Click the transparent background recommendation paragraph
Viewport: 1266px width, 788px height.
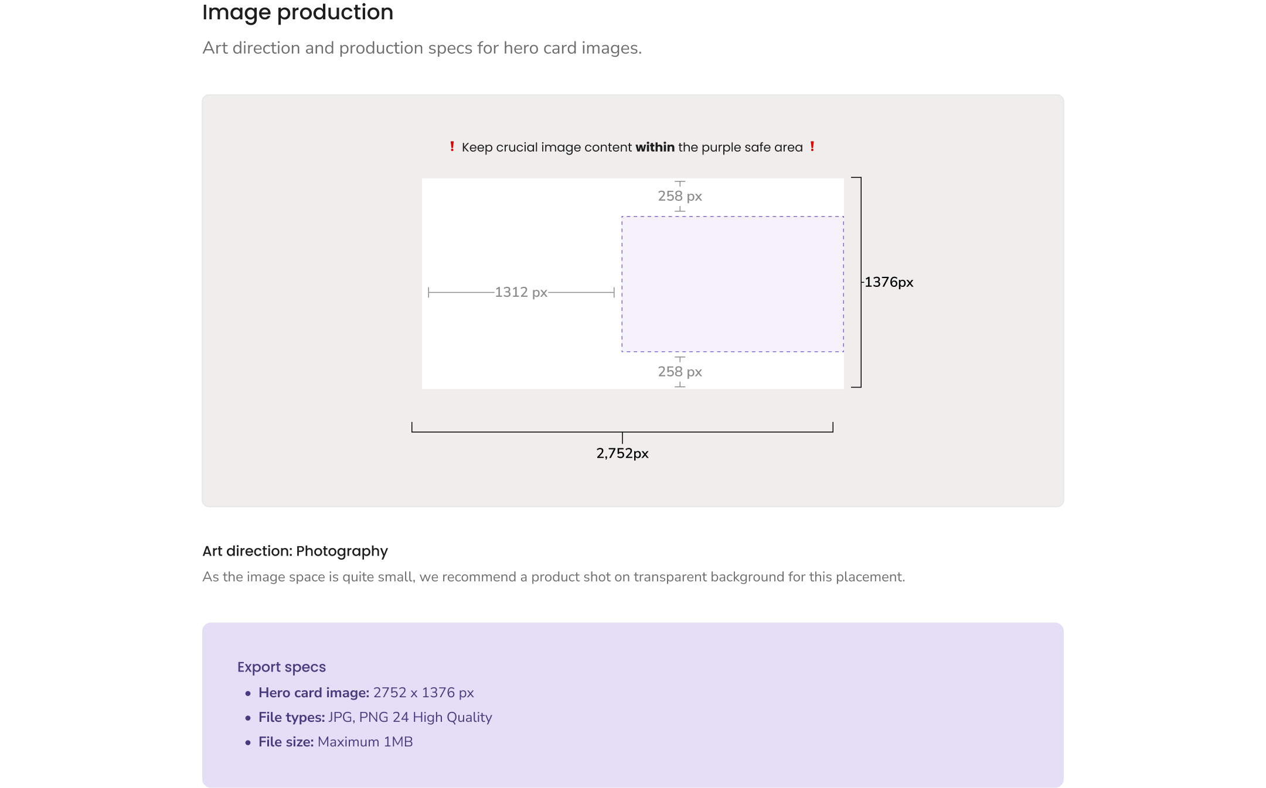[x=553, y=577]
